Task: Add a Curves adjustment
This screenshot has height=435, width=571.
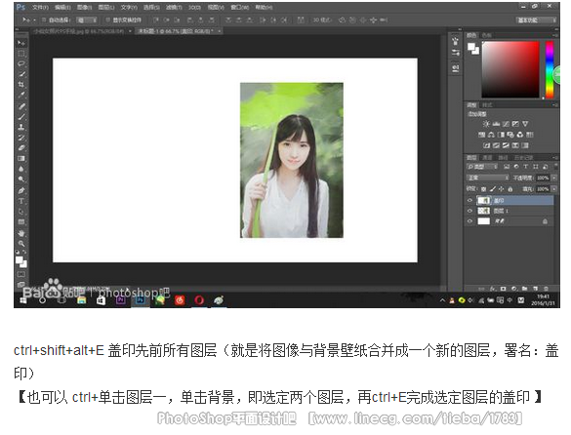Action: 506,124
